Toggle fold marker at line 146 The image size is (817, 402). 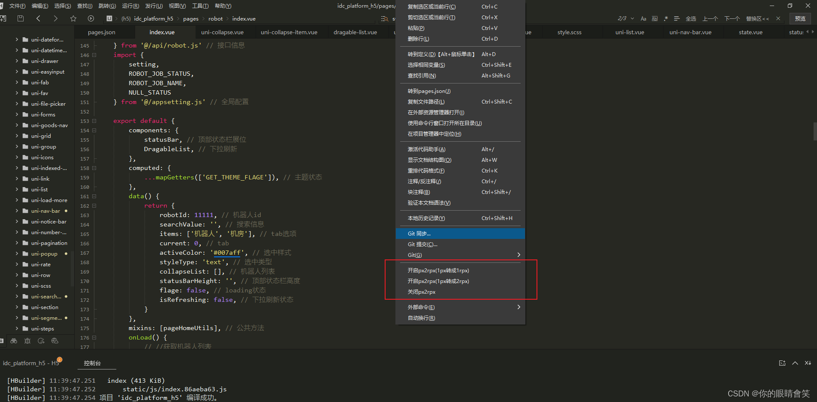(x=94, y=55)
